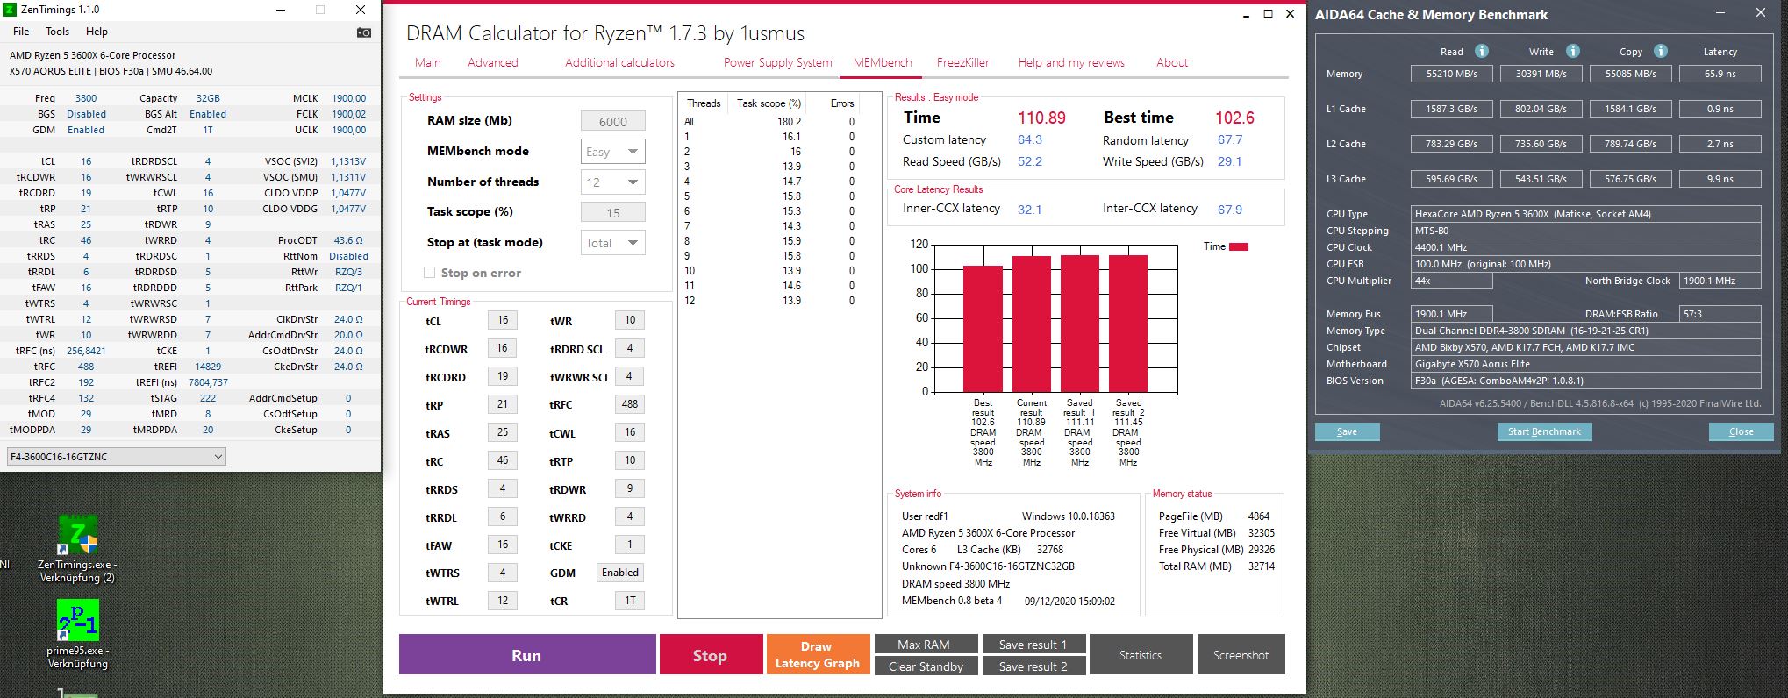1788x698 pixels.
Task: Open the F4-3600C16-16GTZNC module dropdown
Action: click(116, 457)
